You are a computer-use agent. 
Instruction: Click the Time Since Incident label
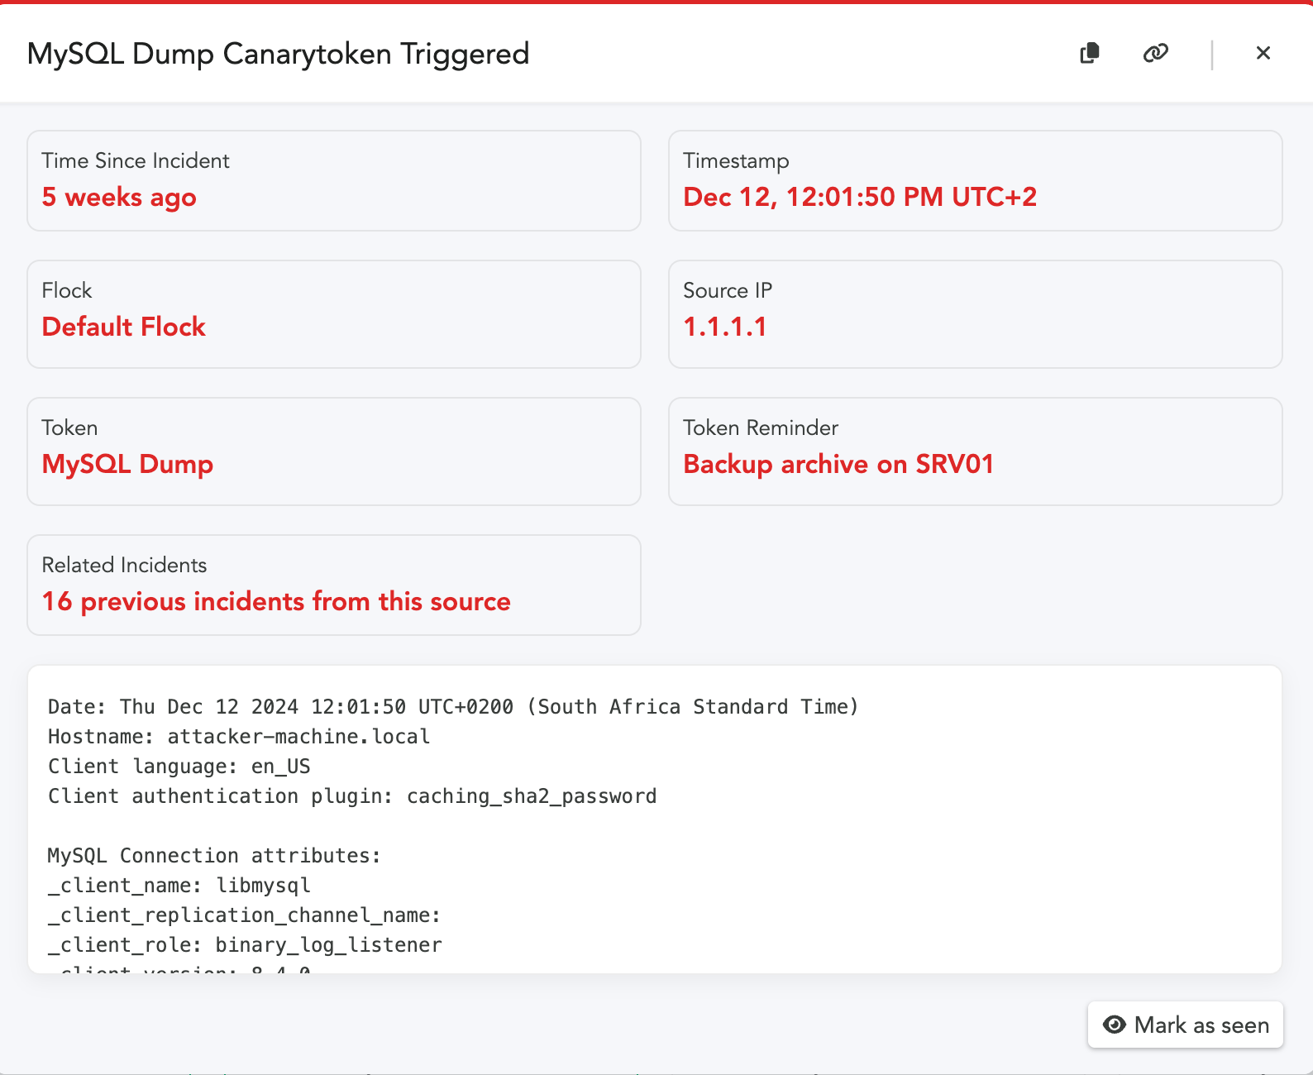click(136, 160)
